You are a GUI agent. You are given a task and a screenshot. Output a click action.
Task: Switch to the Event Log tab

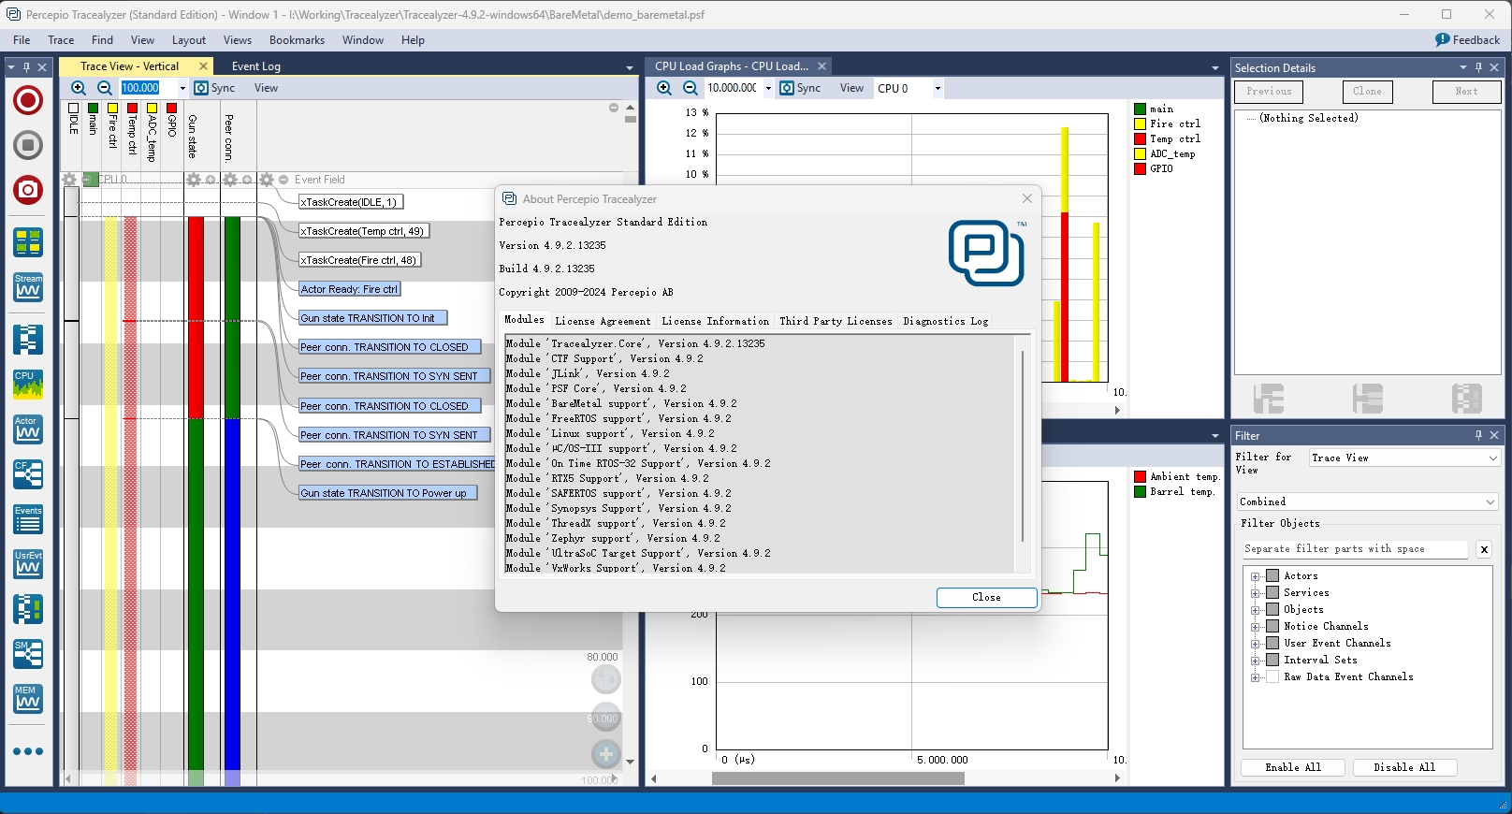tap(256, 66)
